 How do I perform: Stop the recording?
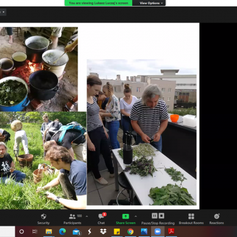(x=161, y=216)
